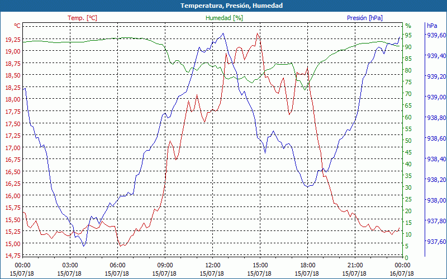Click the chart title 'Temperatura, Presión, Humedad'
447x279 pixels.
click(231, 6)
